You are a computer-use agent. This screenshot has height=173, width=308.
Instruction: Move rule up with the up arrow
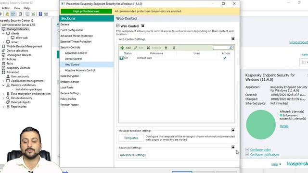166,48
